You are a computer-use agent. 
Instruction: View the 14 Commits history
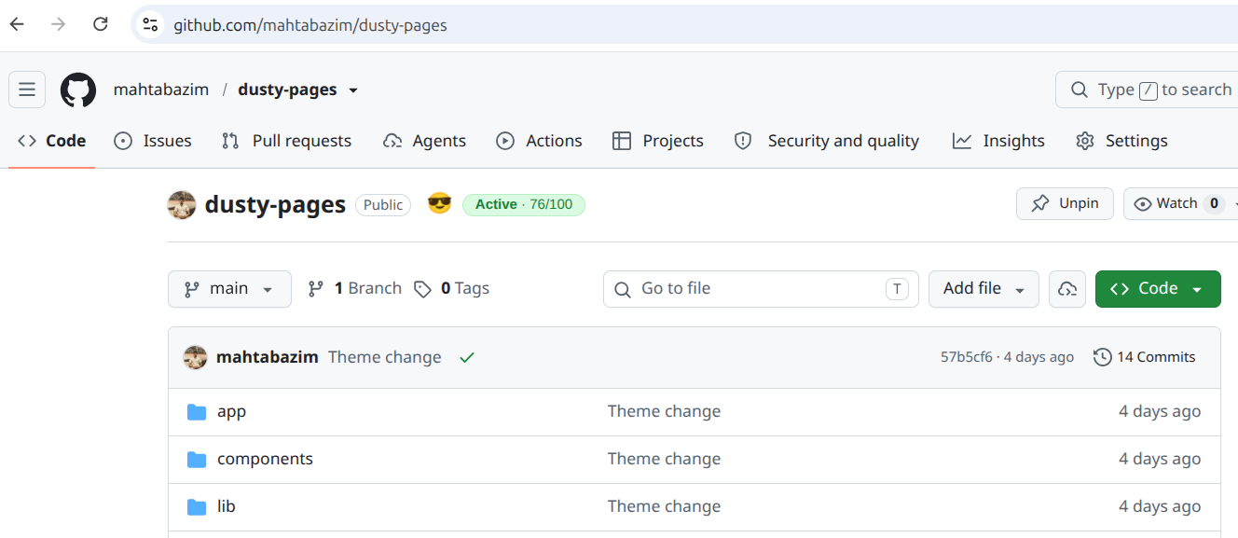[x=1145, y=357]
